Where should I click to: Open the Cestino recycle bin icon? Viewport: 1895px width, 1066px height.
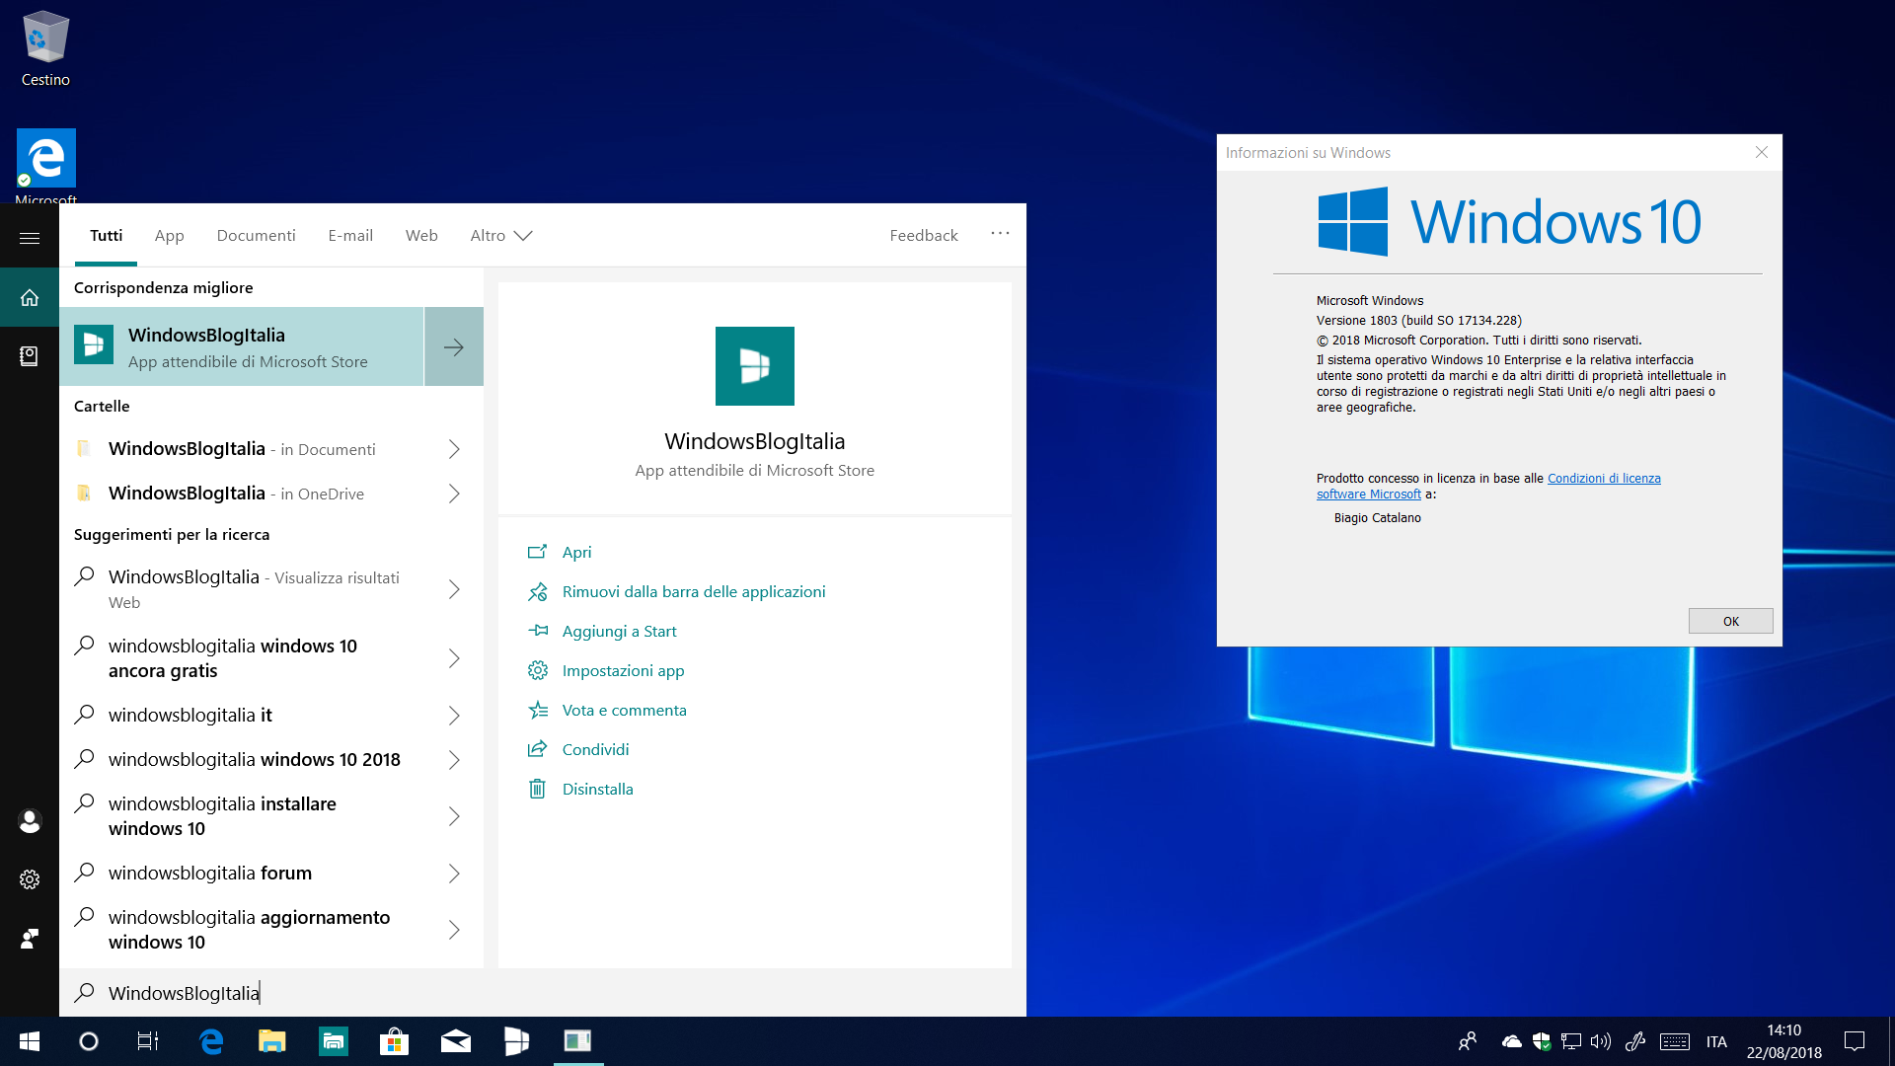[x=45, y=49]
